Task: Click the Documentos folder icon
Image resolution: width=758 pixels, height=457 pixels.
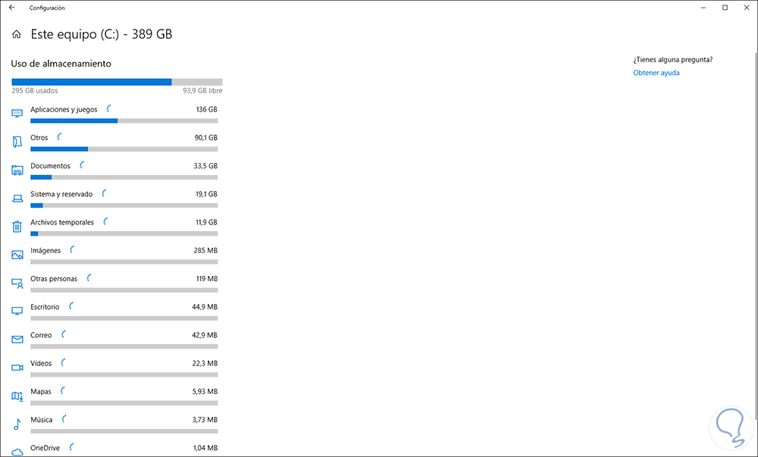Action: point(17,171)
